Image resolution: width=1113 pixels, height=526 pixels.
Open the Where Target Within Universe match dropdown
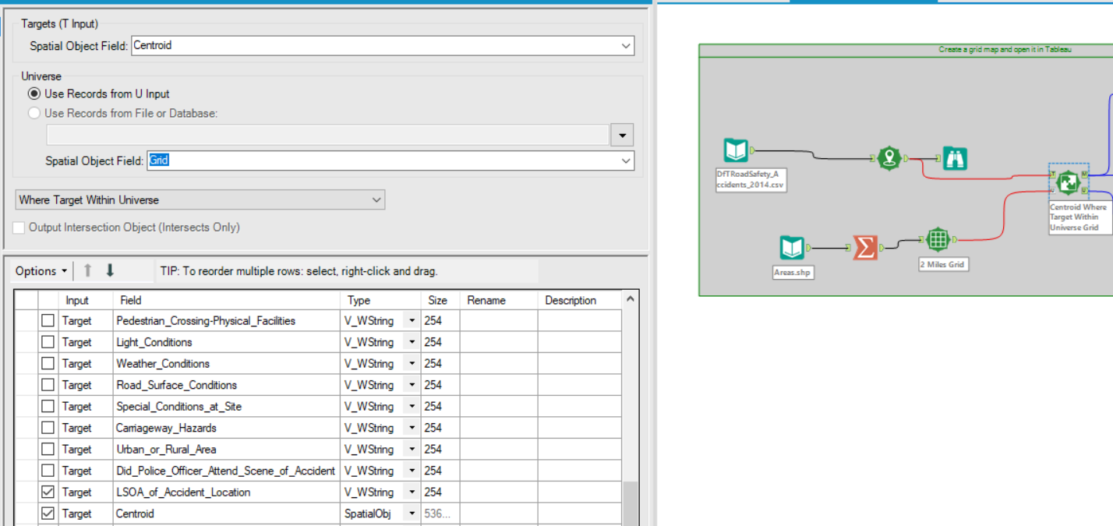tap(375, 199)
